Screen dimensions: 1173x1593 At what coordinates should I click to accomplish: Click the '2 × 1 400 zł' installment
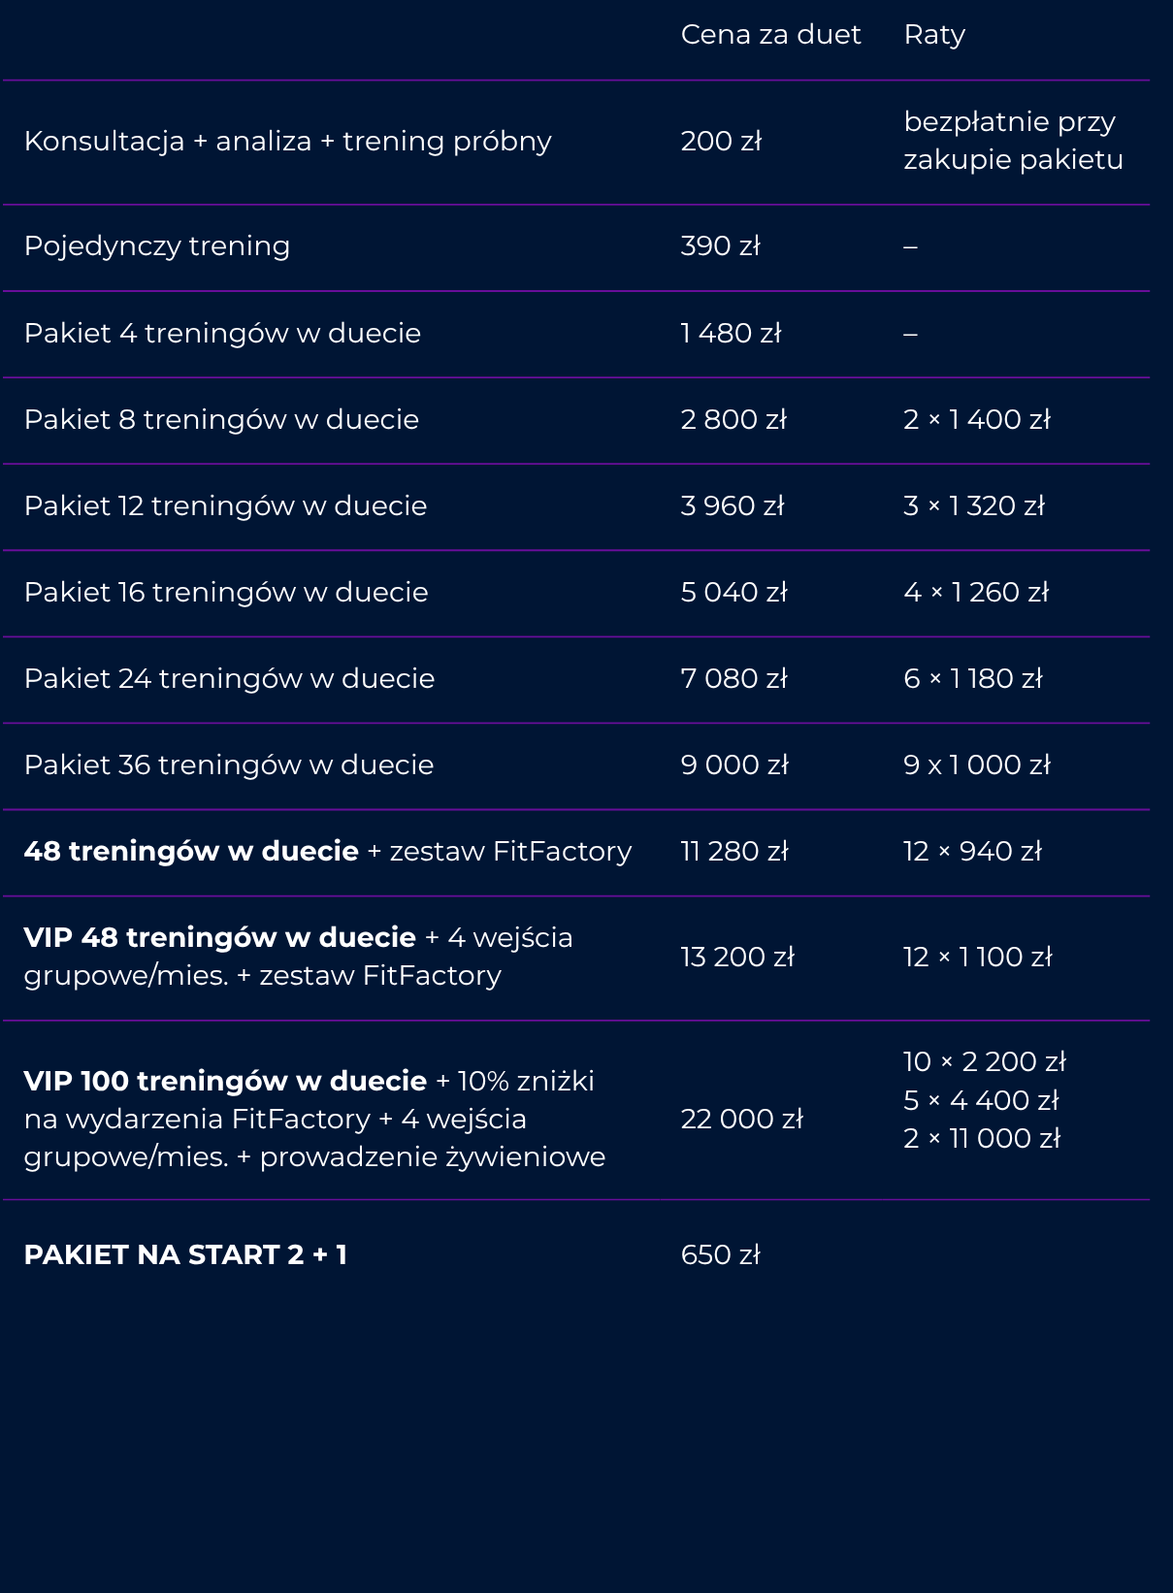click(977, 420)
